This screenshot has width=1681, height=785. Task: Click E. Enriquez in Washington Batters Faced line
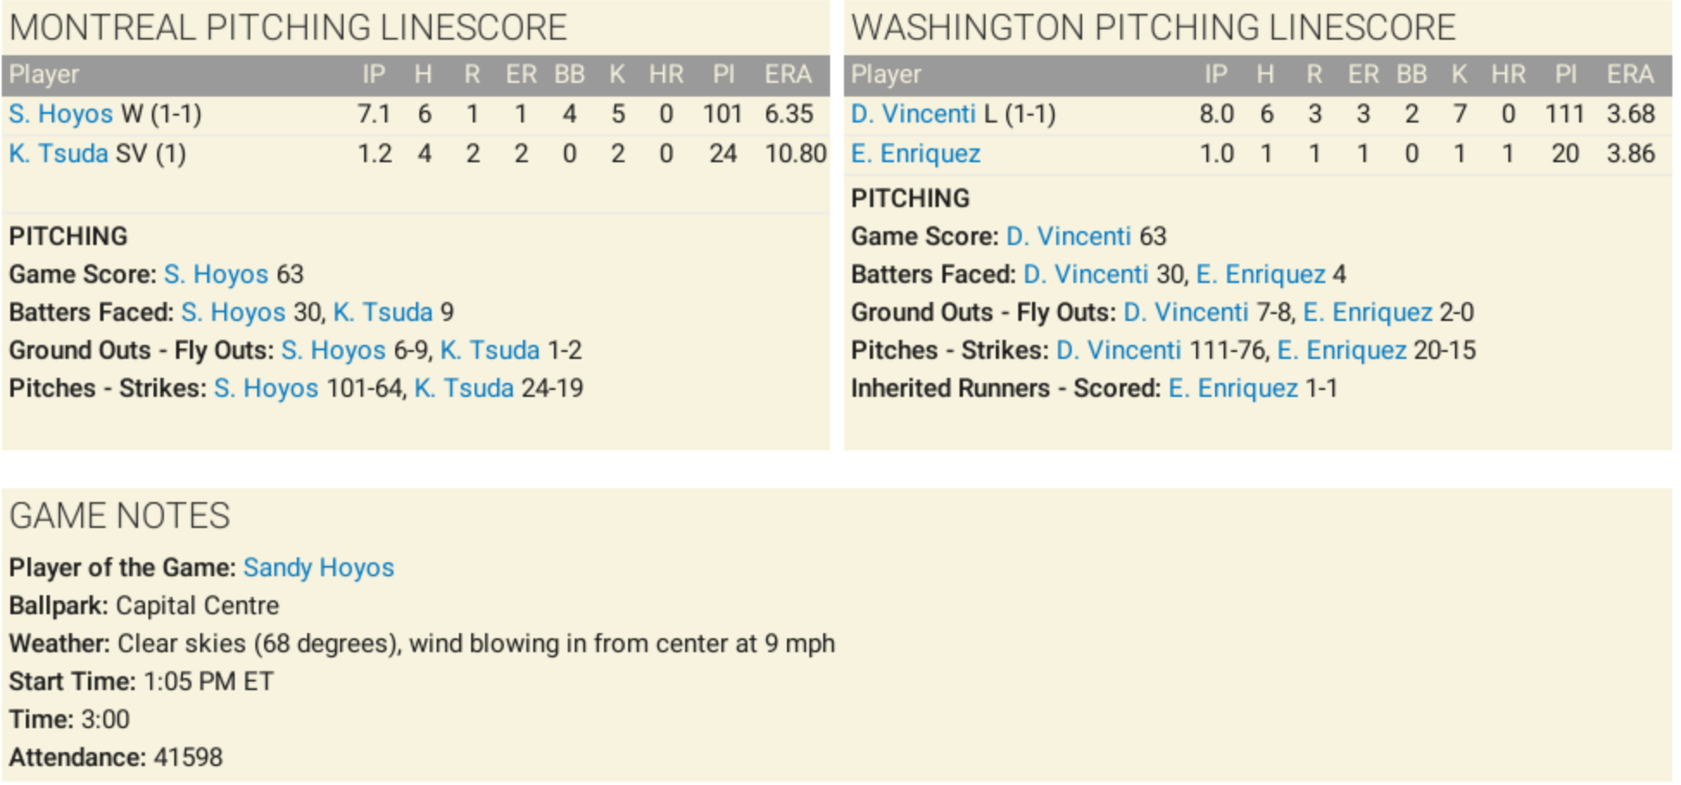(1261, 274)
